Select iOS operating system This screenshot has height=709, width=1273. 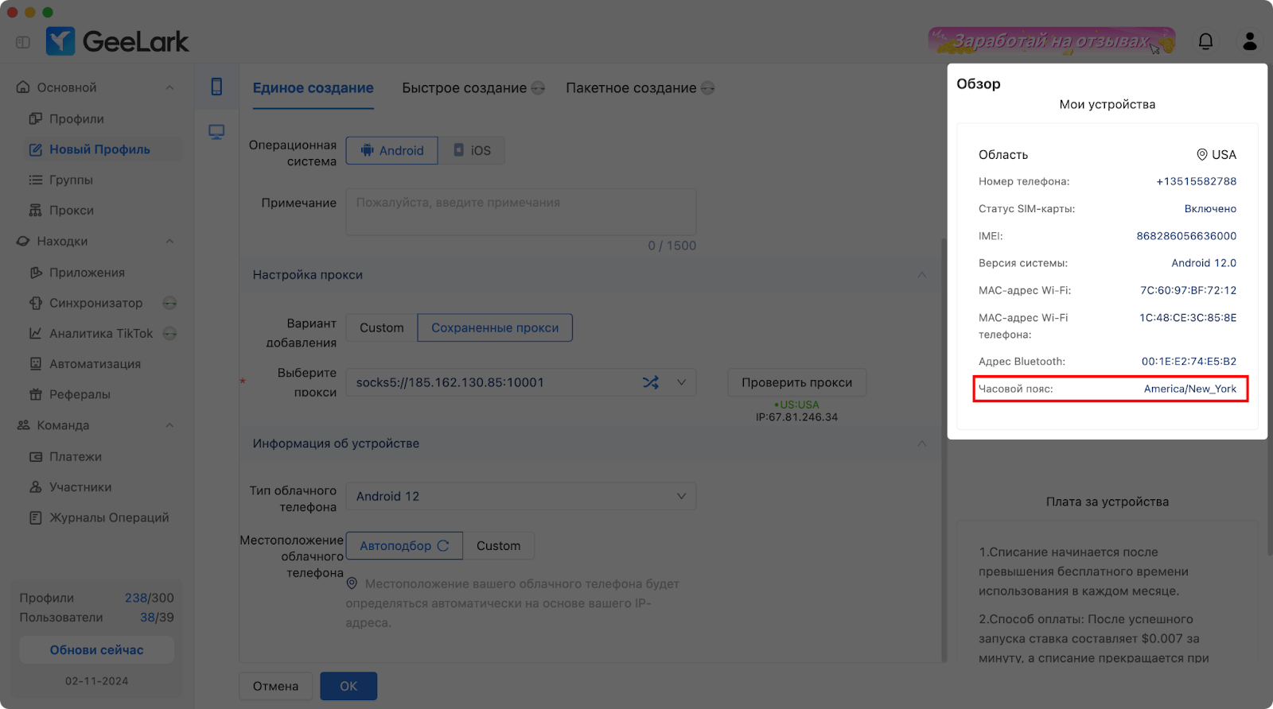click(471, 150)
